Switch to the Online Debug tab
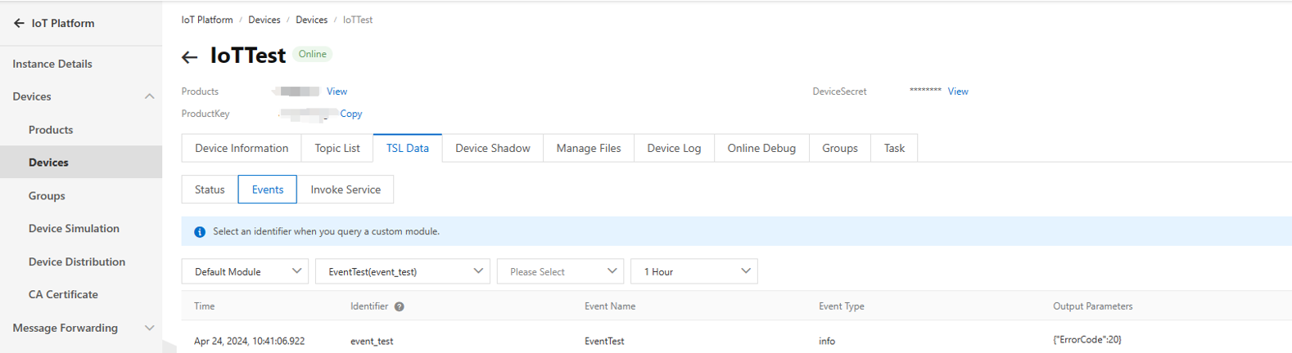 tap(761, 148)
